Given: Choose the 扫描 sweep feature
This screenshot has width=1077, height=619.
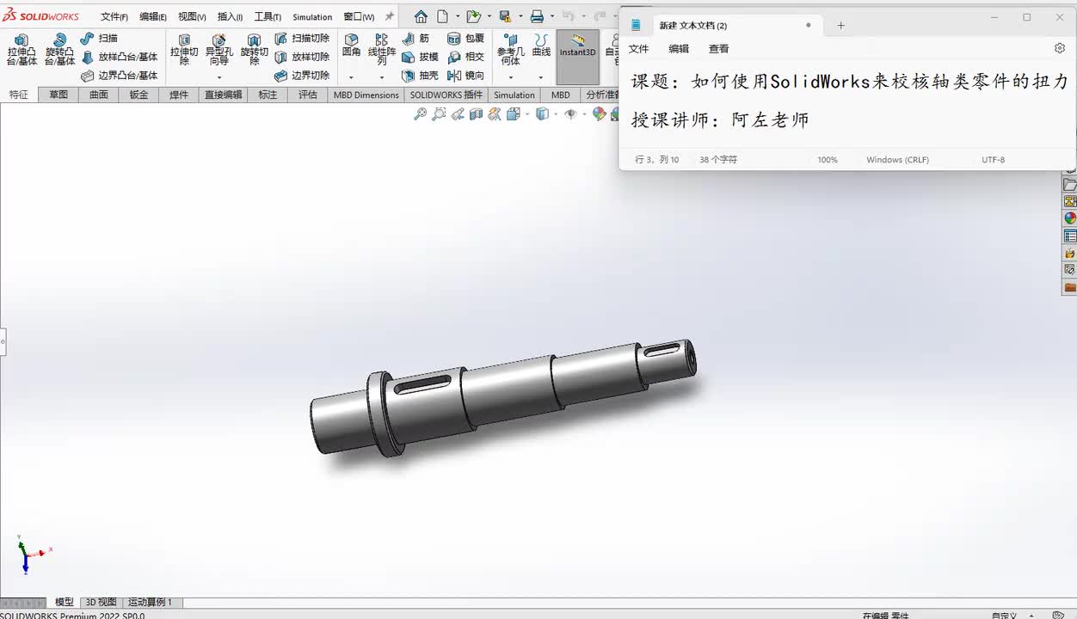Looking at the screenshot, I should pos(99,38).
